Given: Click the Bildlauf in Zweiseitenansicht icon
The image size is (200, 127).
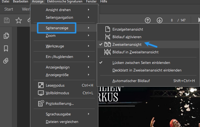Looking at the screenshot, I should (107, 52).
